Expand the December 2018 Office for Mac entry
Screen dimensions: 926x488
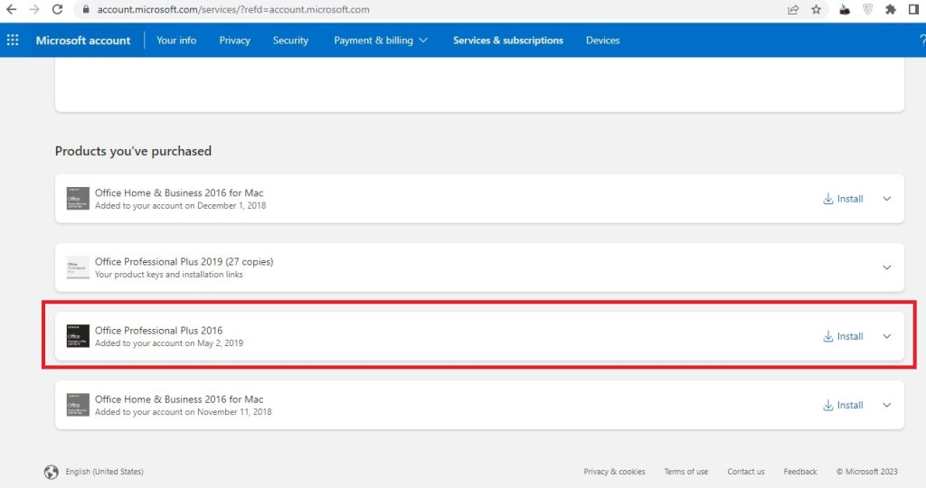[x=886, y=199]
